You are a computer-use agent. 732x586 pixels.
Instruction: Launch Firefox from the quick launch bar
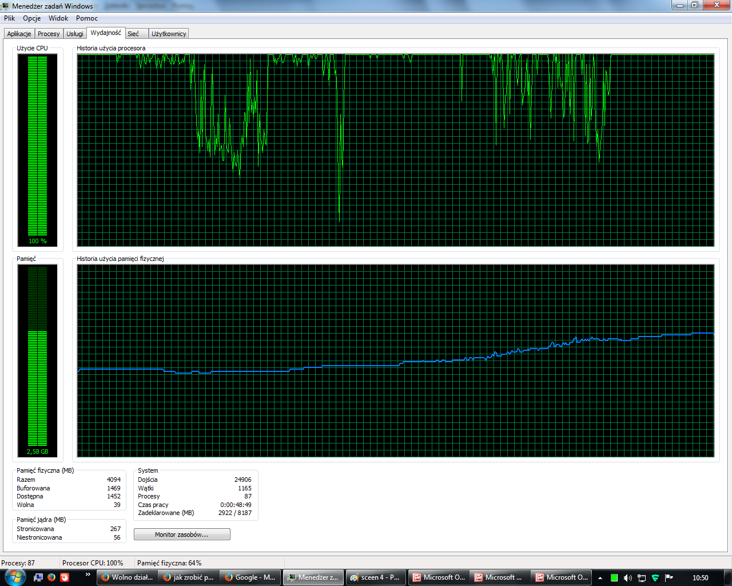(x=51, y=577)
